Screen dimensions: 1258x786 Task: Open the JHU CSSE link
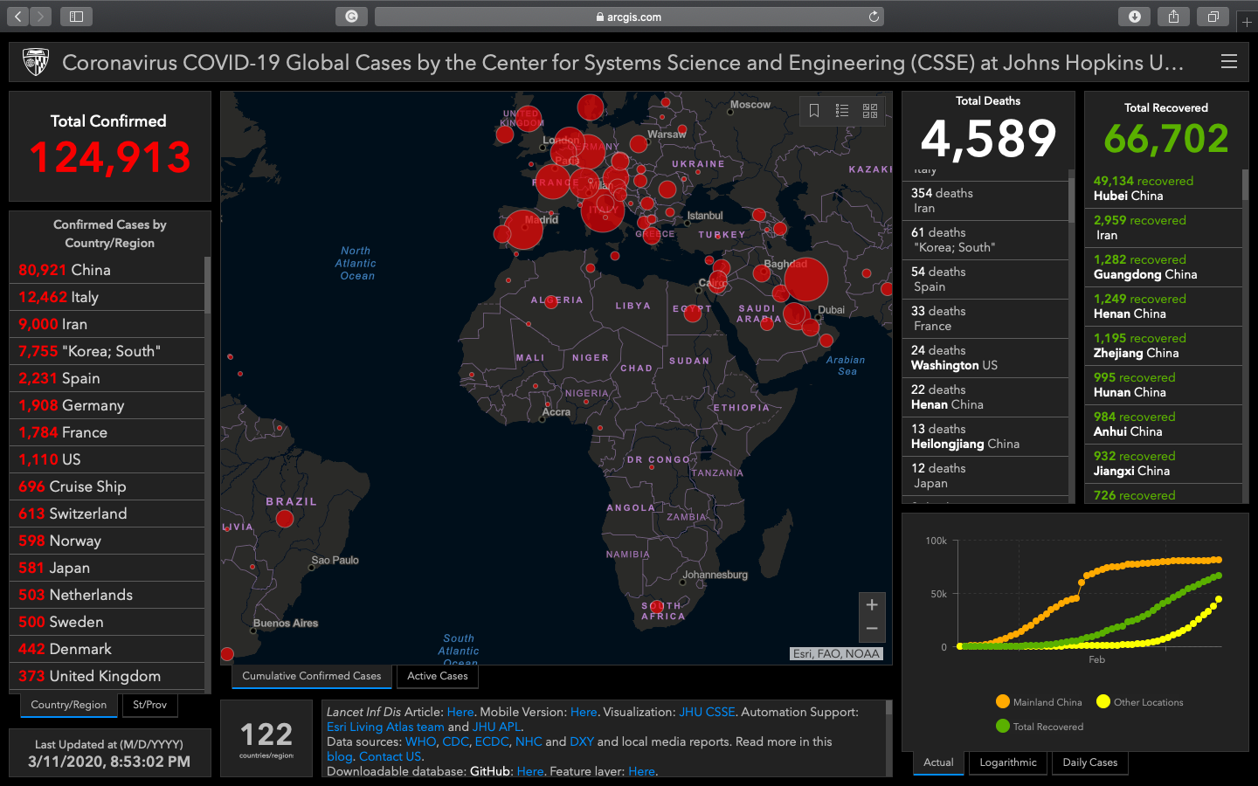(708, 712)
